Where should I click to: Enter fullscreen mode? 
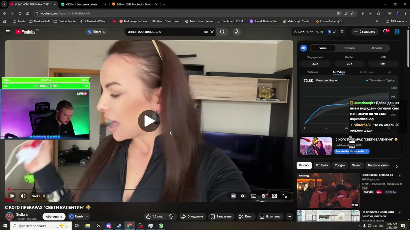(x=284, y=196)
